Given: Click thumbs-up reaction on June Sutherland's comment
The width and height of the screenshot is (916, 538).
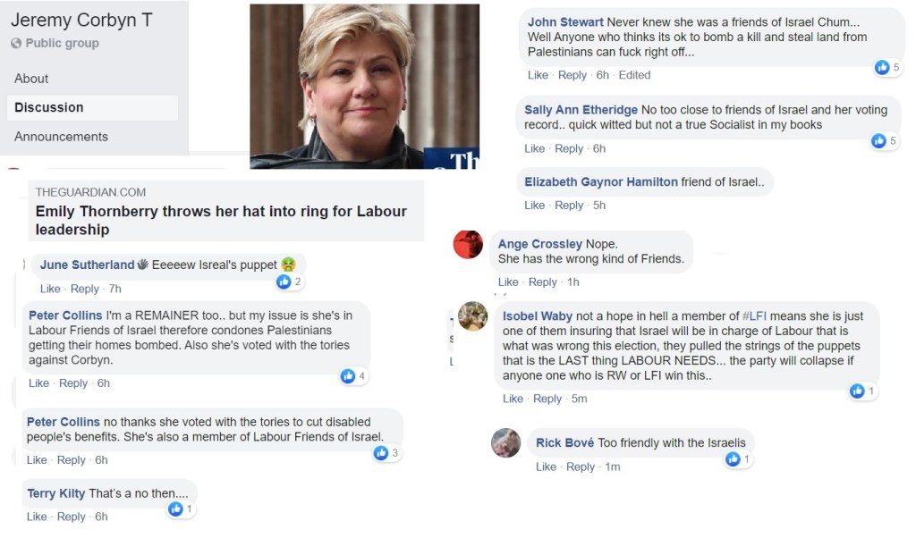Looking at the screenshot, I should (x=284, y=282).
